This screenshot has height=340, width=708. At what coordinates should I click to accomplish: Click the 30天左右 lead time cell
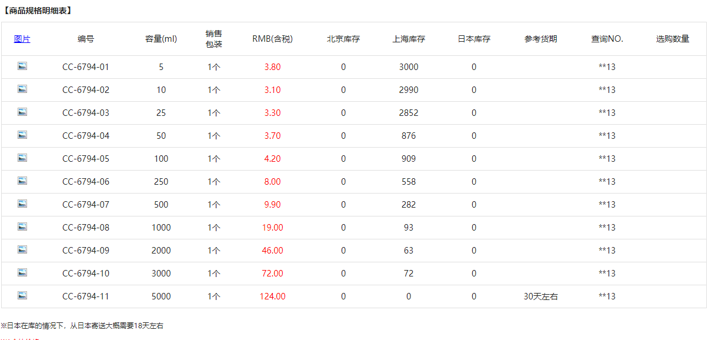540,296
